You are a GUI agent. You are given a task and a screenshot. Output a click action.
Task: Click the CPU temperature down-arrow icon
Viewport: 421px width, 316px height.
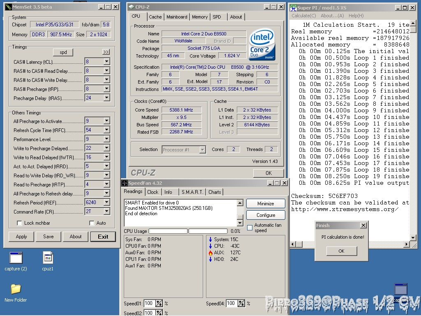(210, 246)
